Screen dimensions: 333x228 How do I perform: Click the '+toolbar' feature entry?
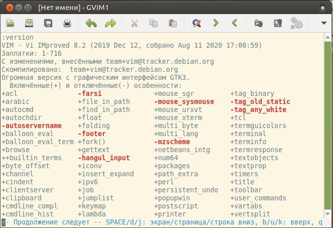tap(246, 190)
